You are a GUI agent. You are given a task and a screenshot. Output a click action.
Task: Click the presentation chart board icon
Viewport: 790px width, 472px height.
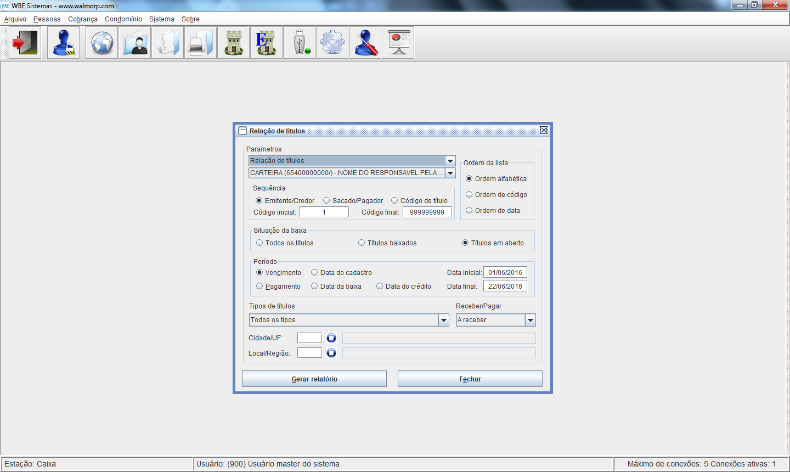point(398,43)
